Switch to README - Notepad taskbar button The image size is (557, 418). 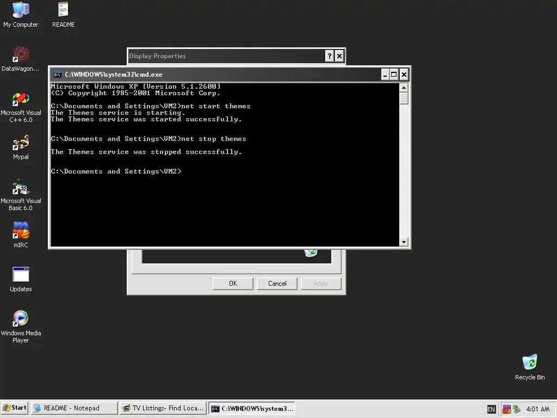(x=74, y=408)
